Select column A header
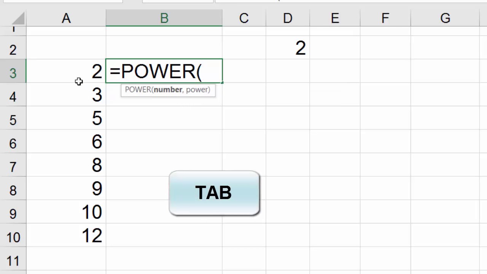Screen dimensions: 487x274 pos(66,18)
